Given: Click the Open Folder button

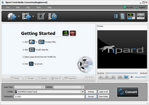Looking at the screenshot, I should click(104, 97).
